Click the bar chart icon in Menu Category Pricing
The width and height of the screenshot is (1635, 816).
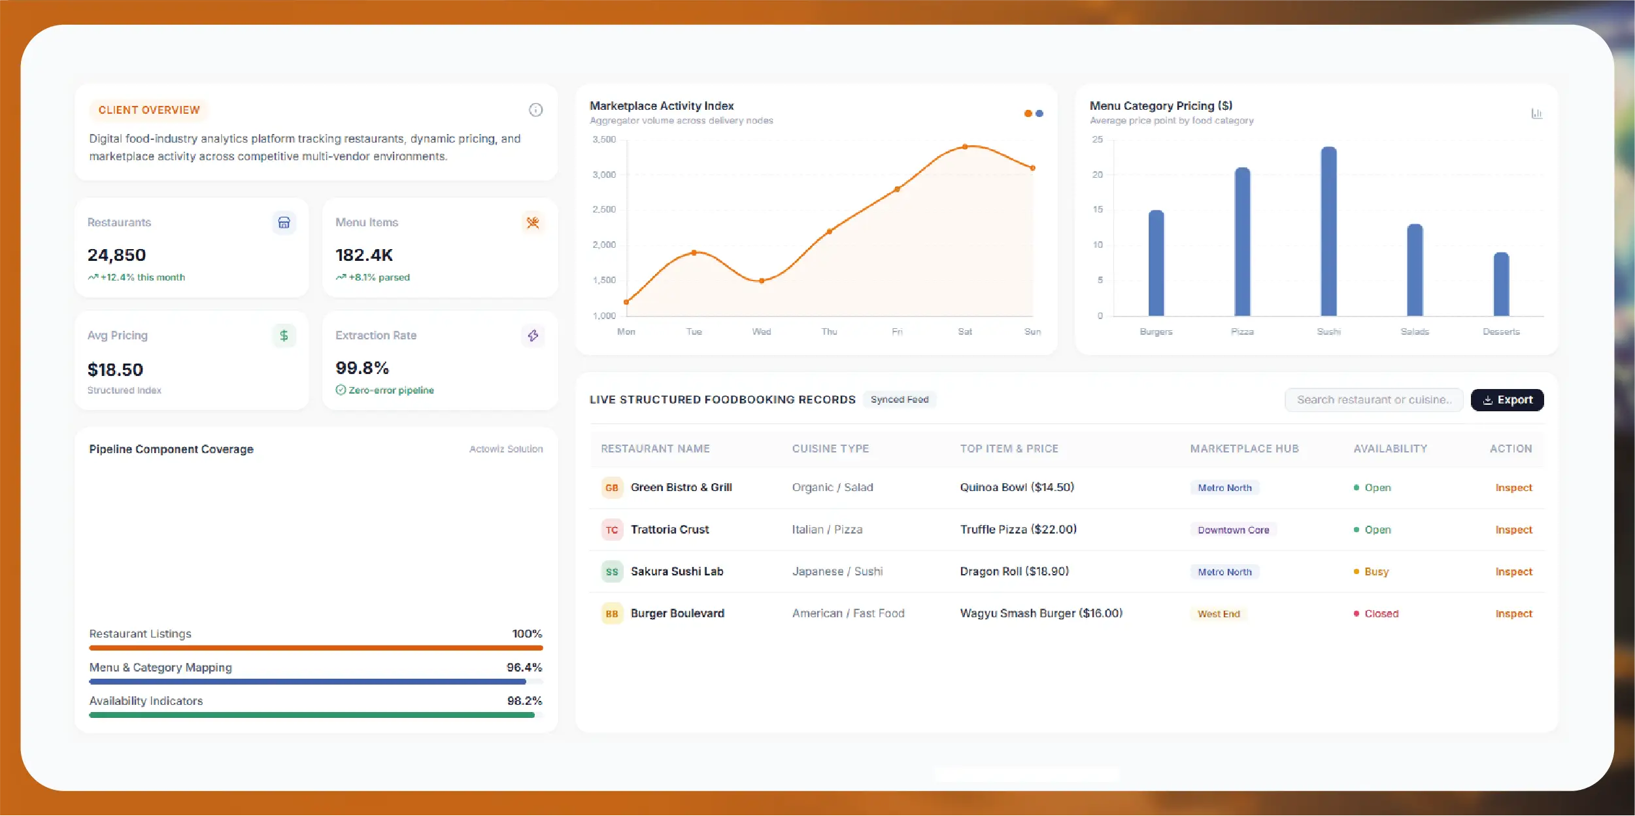tap(1536, 114)
